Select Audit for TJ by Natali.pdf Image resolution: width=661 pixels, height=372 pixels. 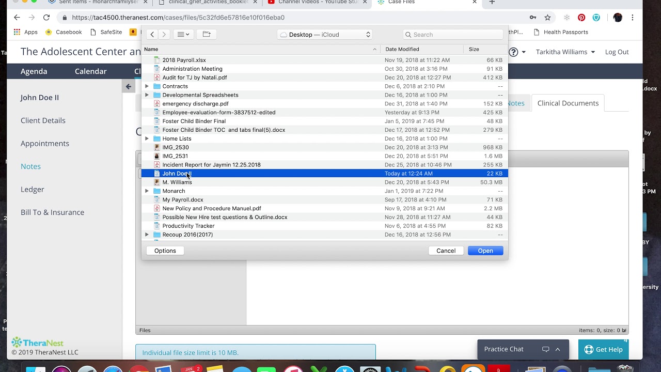[x=324, y=78]
